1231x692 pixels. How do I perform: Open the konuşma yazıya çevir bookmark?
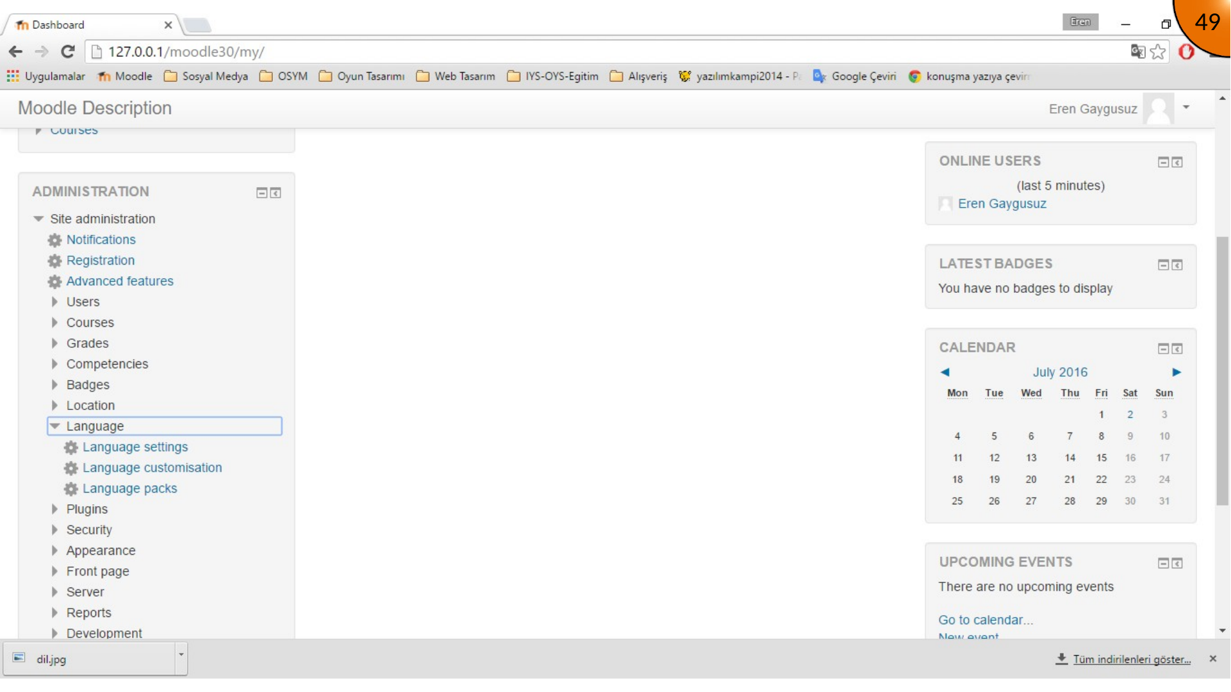(x=968, y=76)
